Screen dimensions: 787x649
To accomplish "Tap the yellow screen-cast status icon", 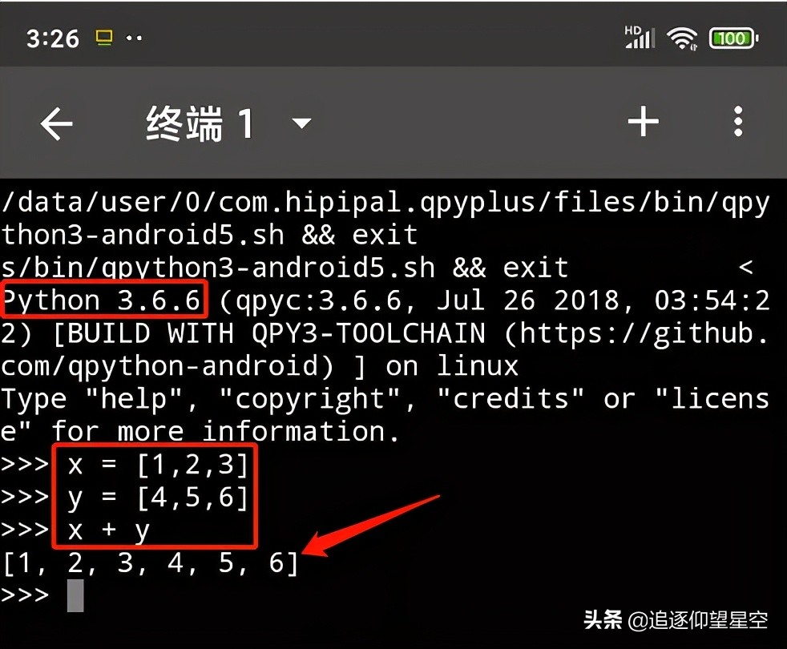I will point(104,38).
